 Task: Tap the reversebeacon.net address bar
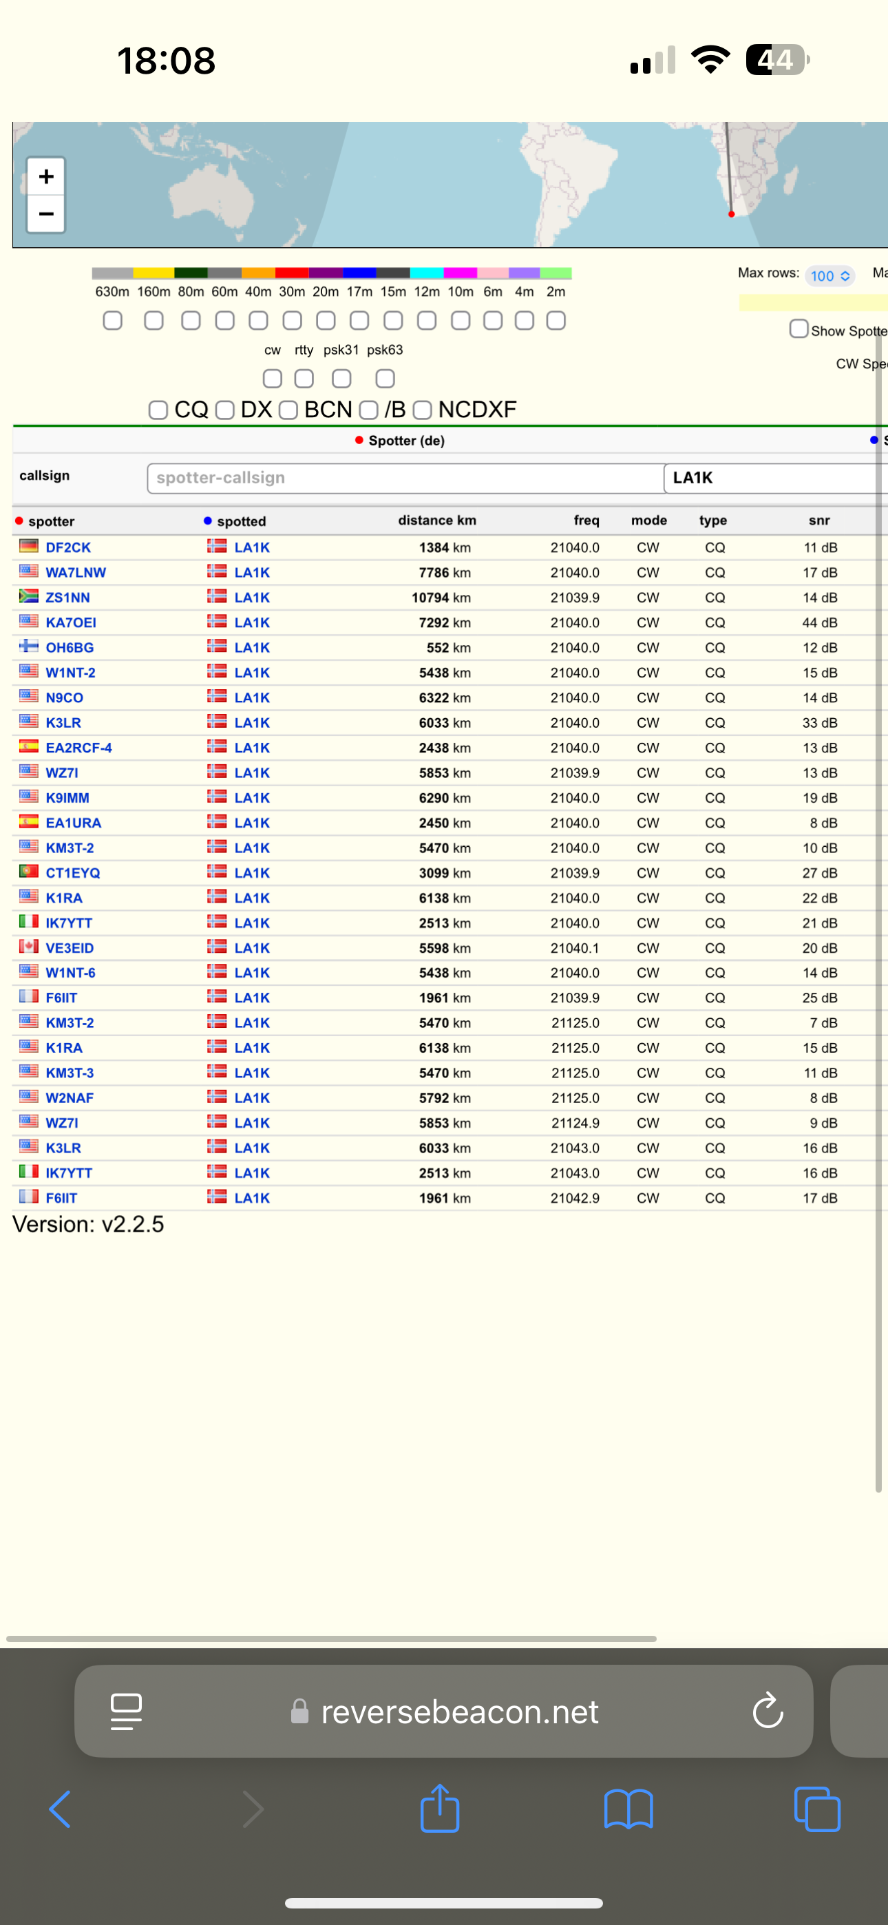(459, 1712)
